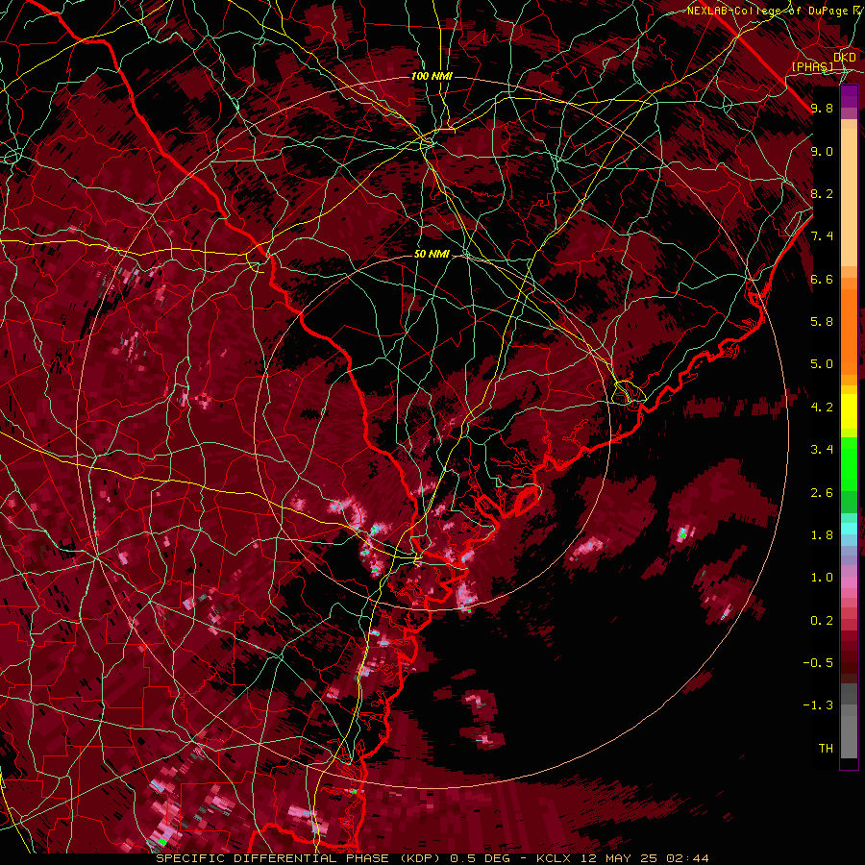Click the 50 NMI range ring label
Screen dimensions: 865x865
tap(432, 254)
